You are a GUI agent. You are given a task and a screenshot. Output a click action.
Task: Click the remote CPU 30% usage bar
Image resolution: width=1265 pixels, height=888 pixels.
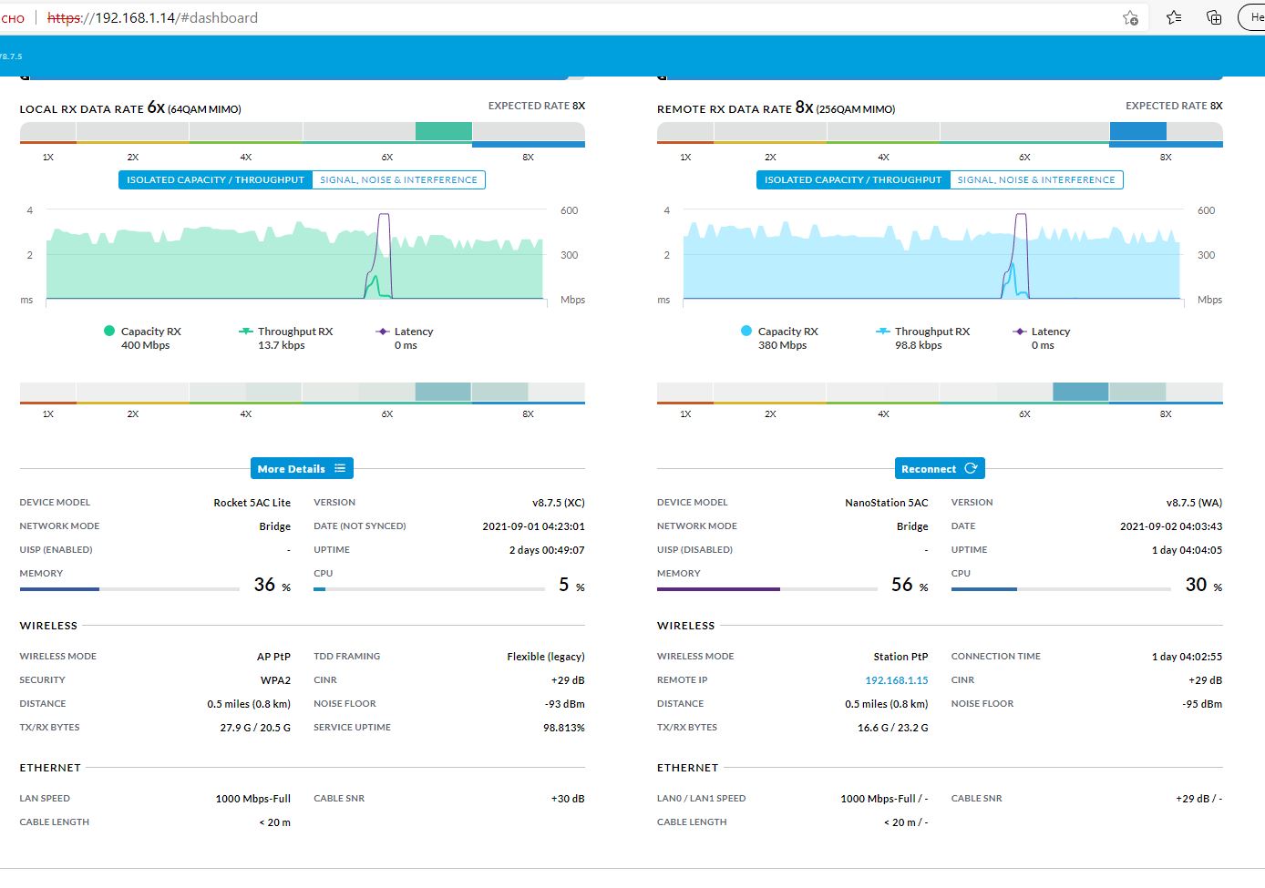[x=1061, y=589]
